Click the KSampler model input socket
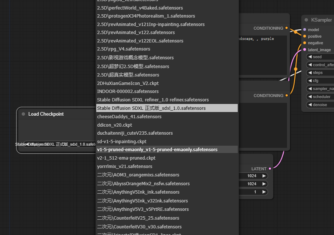This screenshot has width=334, height=235. 305,30
